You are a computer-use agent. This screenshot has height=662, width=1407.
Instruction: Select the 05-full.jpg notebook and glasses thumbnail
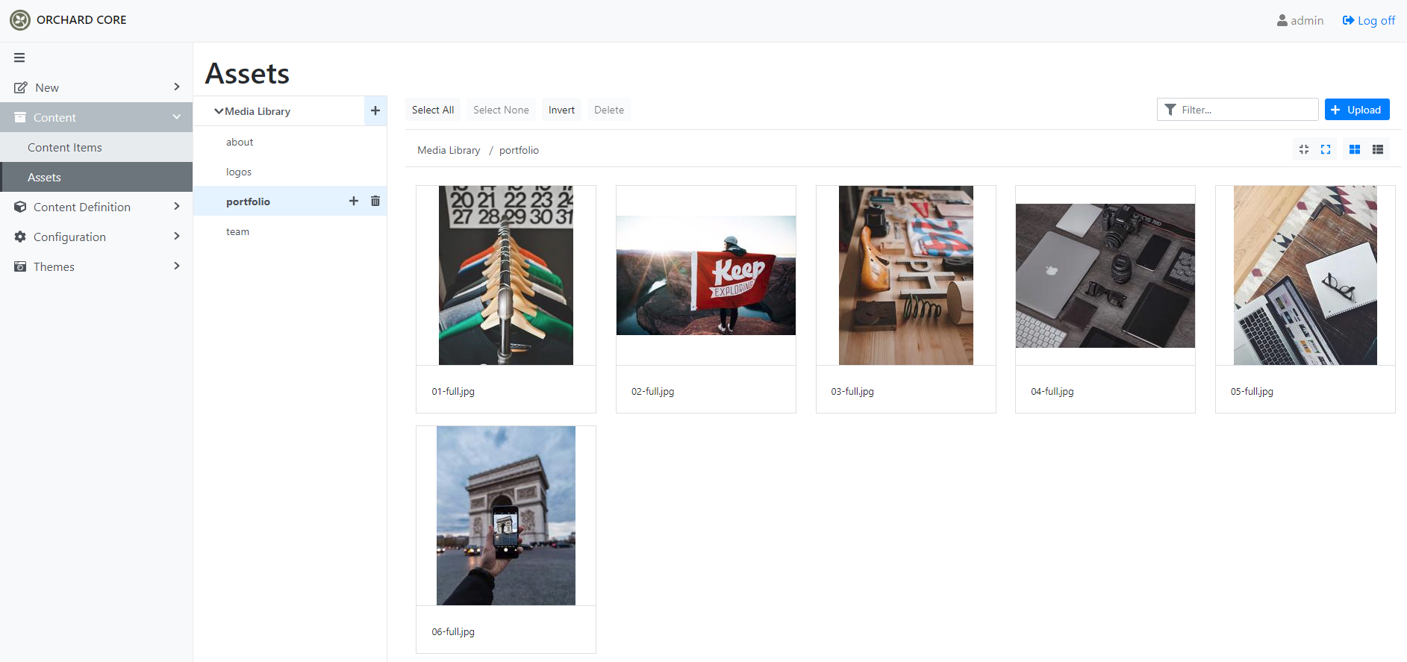pyautogui.click(x=1305, y=275)
